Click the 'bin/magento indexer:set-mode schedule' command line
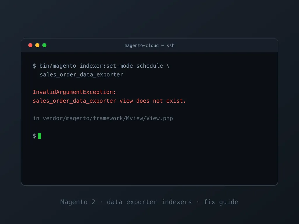This screenshot has height=224, width=299. (x=101, y=66)
